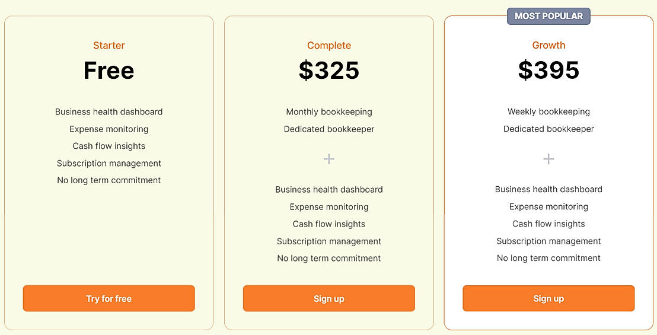Click the plus icon in Complete plan
This screenshot has width=657, height=335.
pyautogui.click(x=329, y=159)
